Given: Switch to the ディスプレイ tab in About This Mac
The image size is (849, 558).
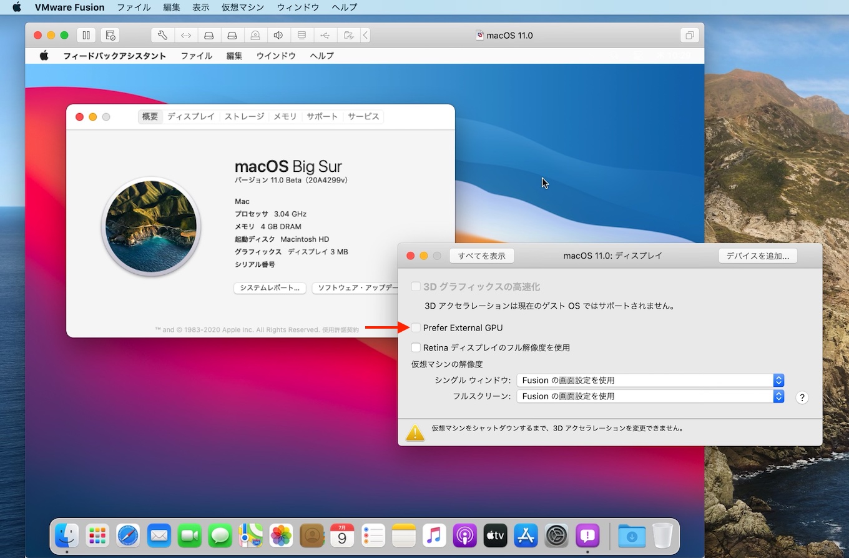Looking at the screenshot, I should click(x=191, y=116).
